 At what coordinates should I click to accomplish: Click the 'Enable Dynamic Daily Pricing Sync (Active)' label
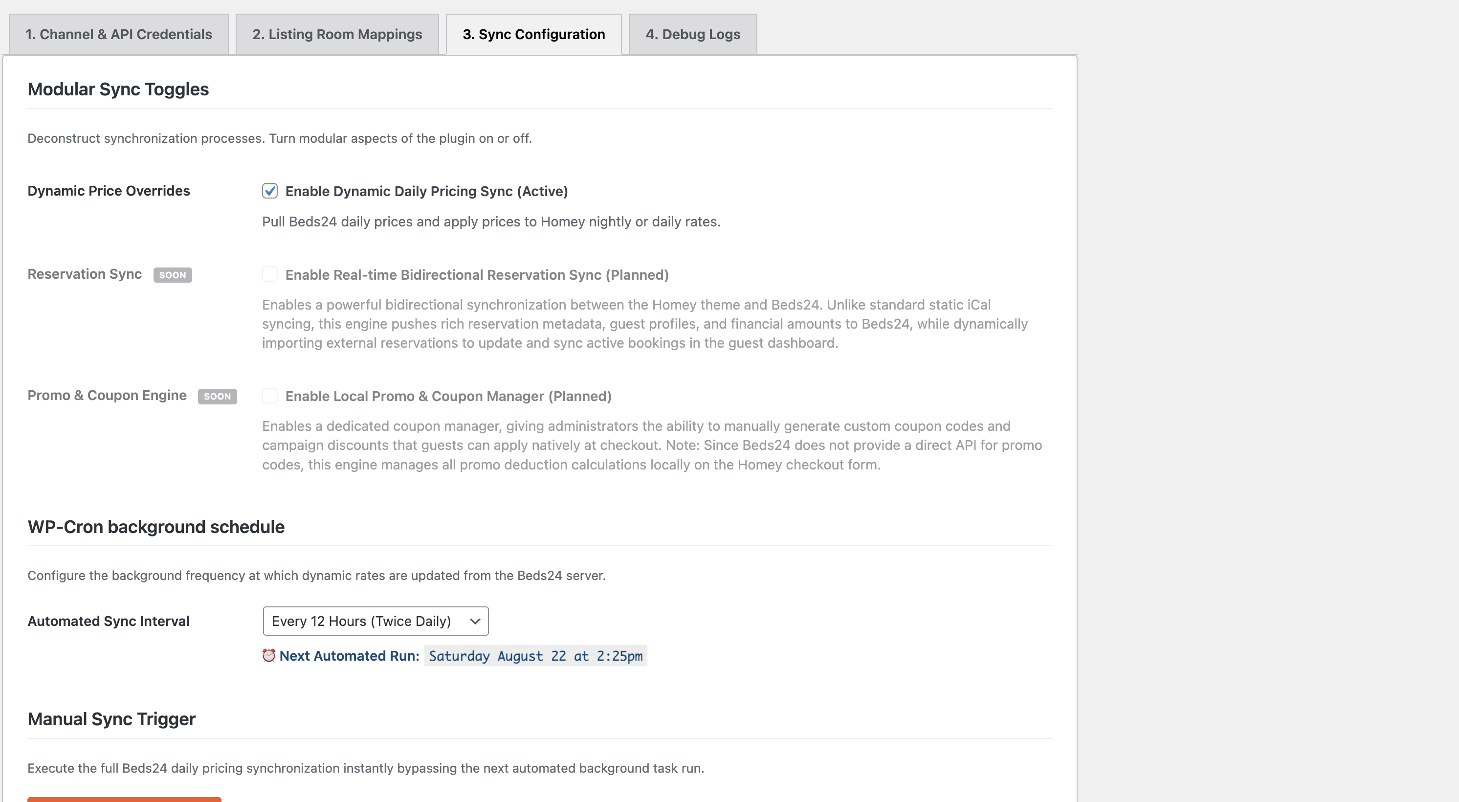tap(426, 191)
